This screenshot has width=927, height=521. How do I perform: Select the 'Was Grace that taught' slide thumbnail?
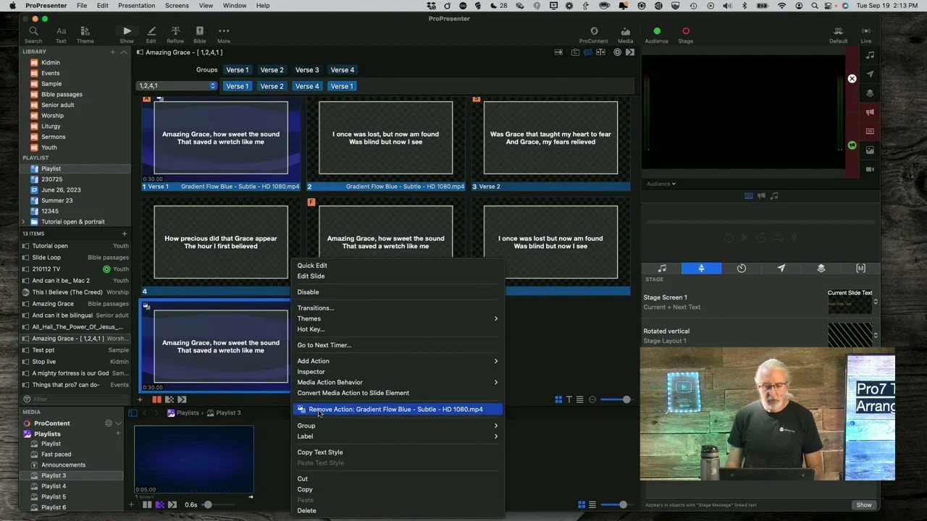[550, 138]
